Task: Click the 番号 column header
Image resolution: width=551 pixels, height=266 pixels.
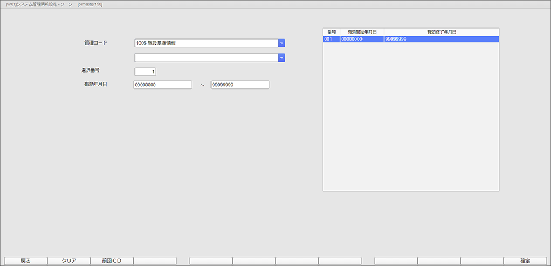Action: point(331,32)
